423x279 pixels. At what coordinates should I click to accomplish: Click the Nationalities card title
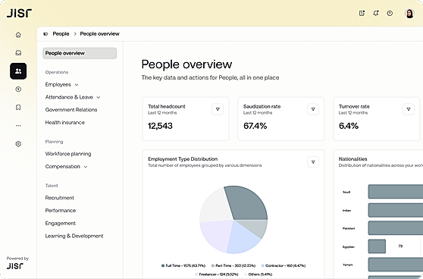point(352,159)
